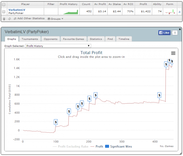183x156 pixels.
Task: Toggle Profit Excluding Rake legend series
Action: [x=71, y=146]
